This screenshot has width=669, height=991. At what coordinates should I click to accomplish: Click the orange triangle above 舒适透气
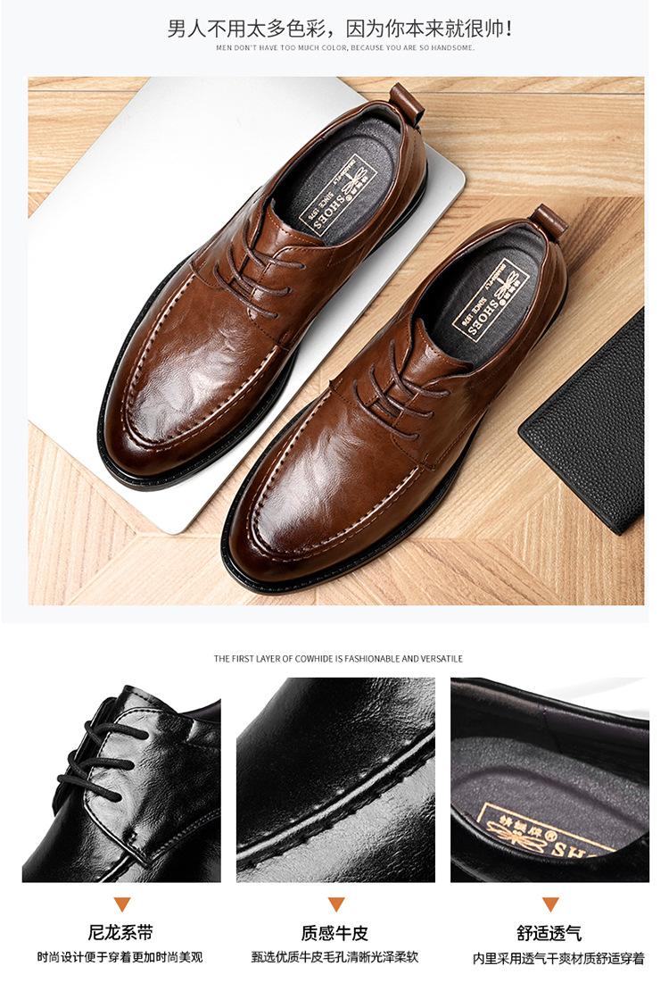(550, 904)
